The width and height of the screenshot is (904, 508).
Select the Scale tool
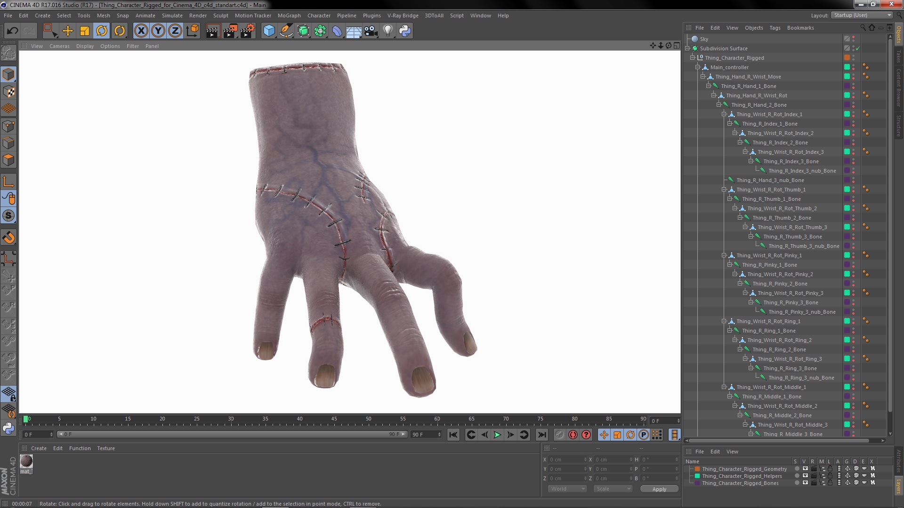pos(85,31)
